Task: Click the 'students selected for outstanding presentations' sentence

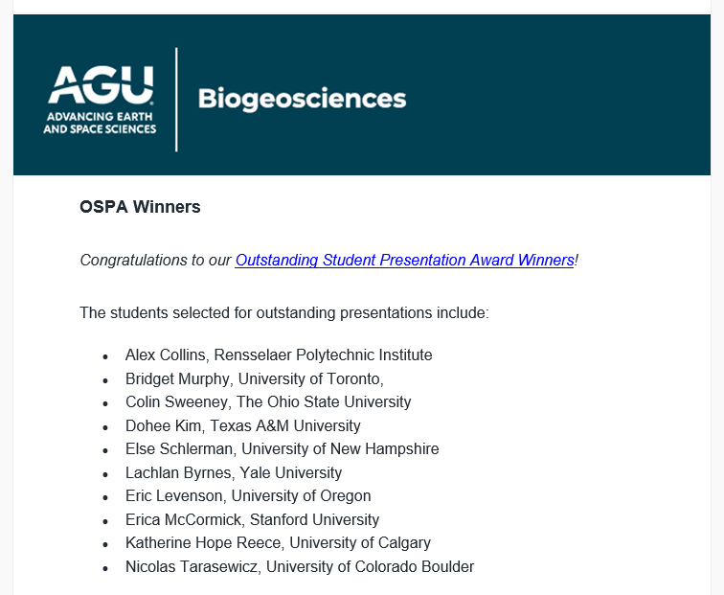Action: (283, 312)
